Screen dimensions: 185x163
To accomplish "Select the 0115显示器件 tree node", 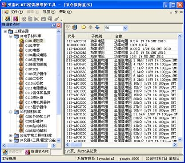I will (36, 107).
